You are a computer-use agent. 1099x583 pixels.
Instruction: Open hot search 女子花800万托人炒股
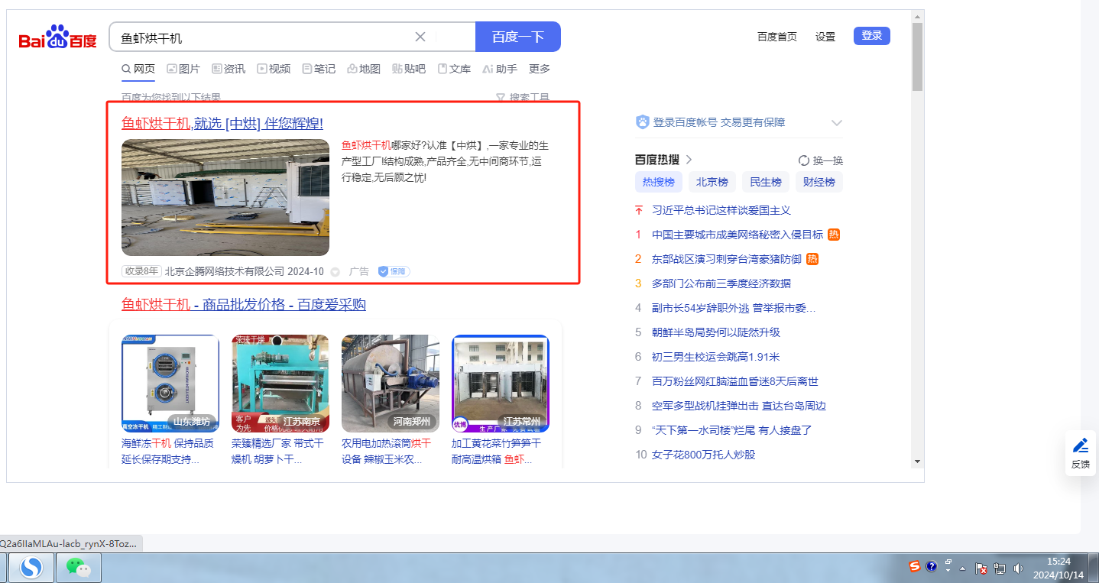coord(704,455)
